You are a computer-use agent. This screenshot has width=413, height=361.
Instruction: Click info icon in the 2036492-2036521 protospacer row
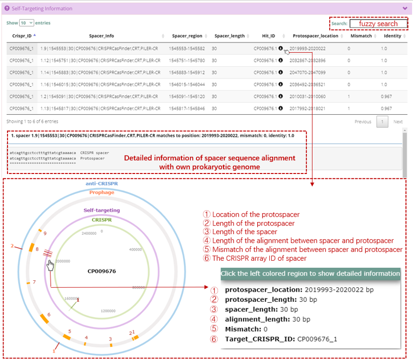(280, 85)
